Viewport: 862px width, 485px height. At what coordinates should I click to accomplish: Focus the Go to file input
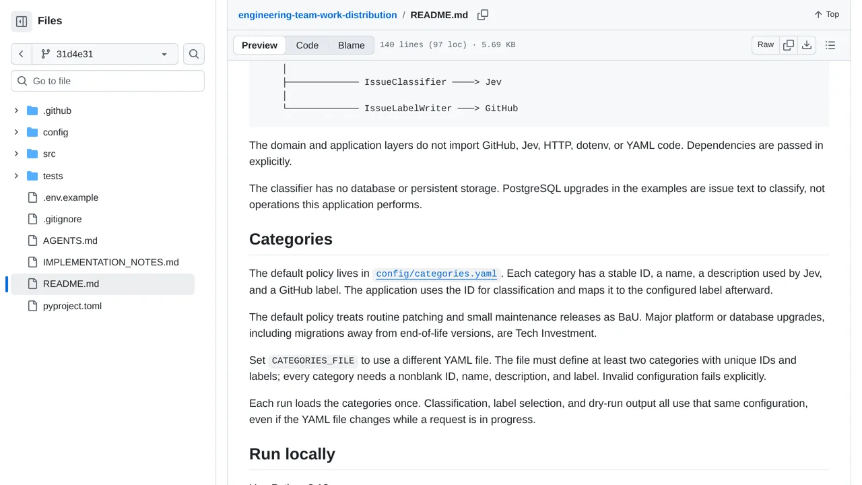108,81
